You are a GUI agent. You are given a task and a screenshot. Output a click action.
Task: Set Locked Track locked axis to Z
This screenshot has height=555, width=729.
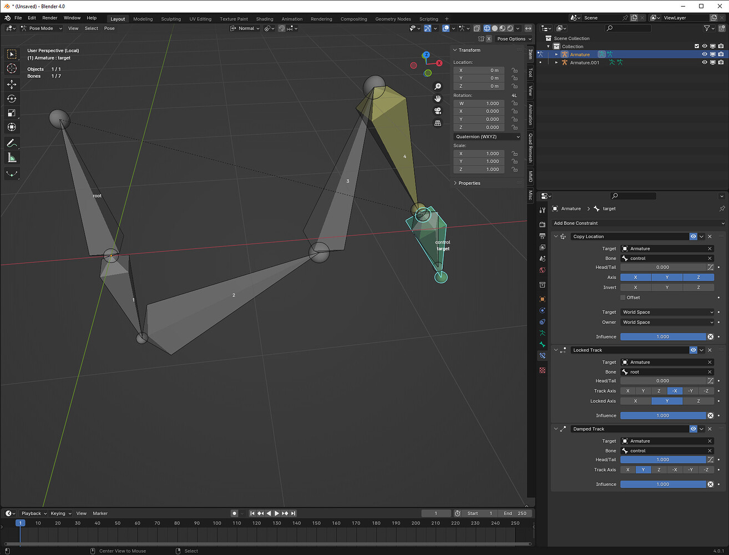pyautogui.click(x=698, y=401)
